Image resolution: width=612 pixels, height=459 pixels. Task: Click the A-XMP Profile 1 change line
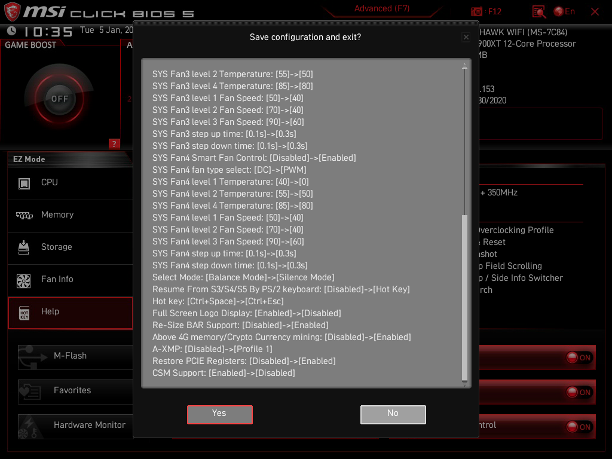212,349
